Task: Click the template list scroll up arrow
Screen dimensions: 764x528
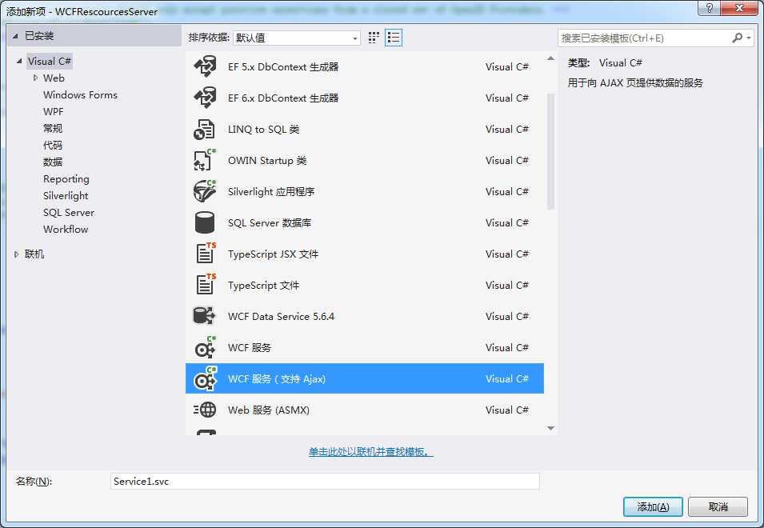Action: pyautogui.click(x=550, y=58)
